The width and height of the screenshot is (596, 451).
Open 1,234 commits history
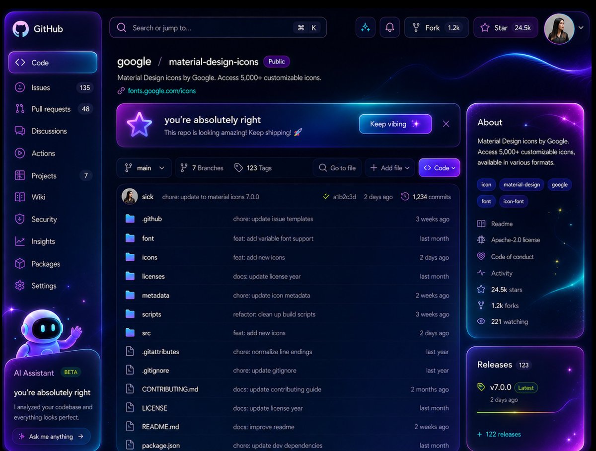426,197
